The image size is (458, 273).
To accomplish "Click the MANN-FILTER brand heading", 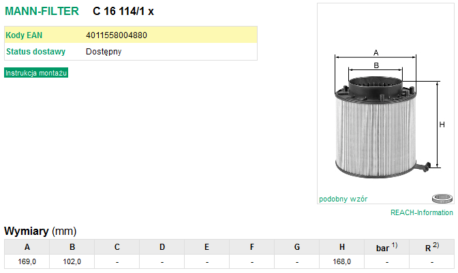I will tap(42, 11).
